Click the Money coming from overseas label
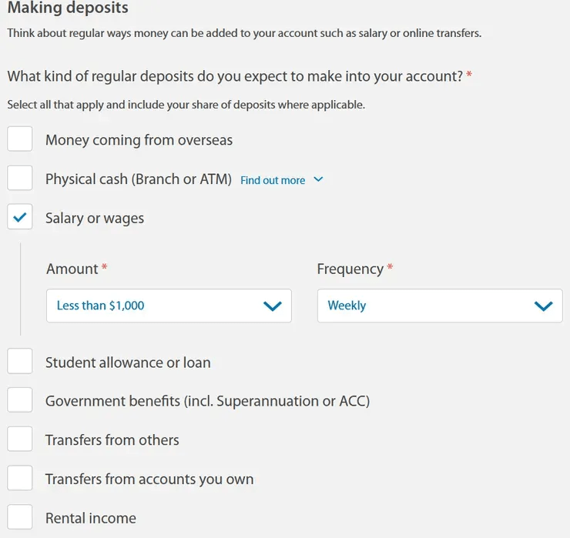Image resolution: width=570 pixels, height=538 pixels. click(139, 140)
